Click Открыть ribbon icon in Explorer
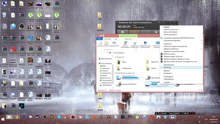 (106, 44)
